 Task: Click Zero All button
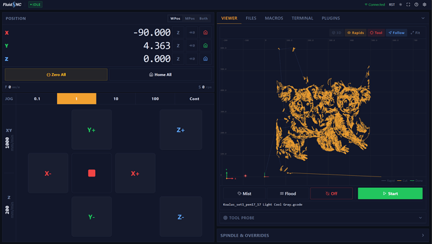click(x=56, y=74)
